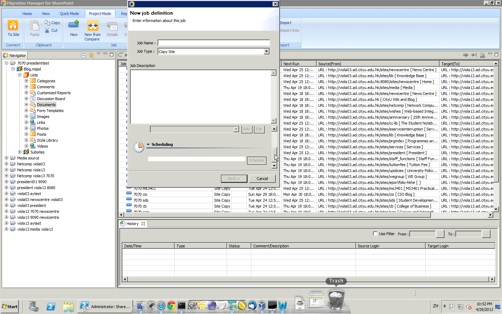The image size is (502, 314).
Task: Click the Subsites icon in Navigator tree
Action: 26,152
